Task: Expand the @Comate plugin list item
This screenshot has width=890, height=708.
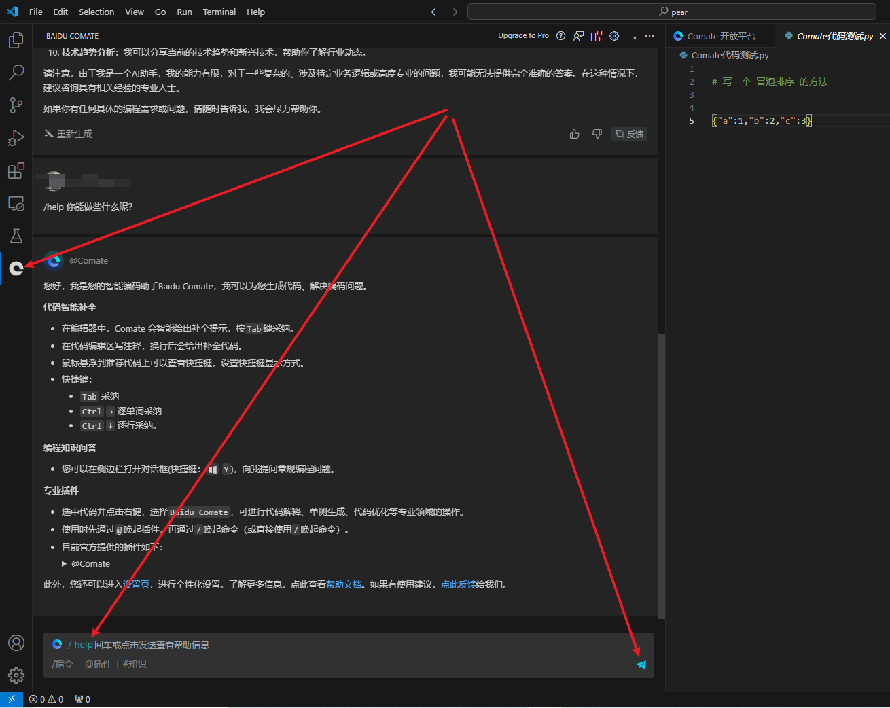Action: 86,563
